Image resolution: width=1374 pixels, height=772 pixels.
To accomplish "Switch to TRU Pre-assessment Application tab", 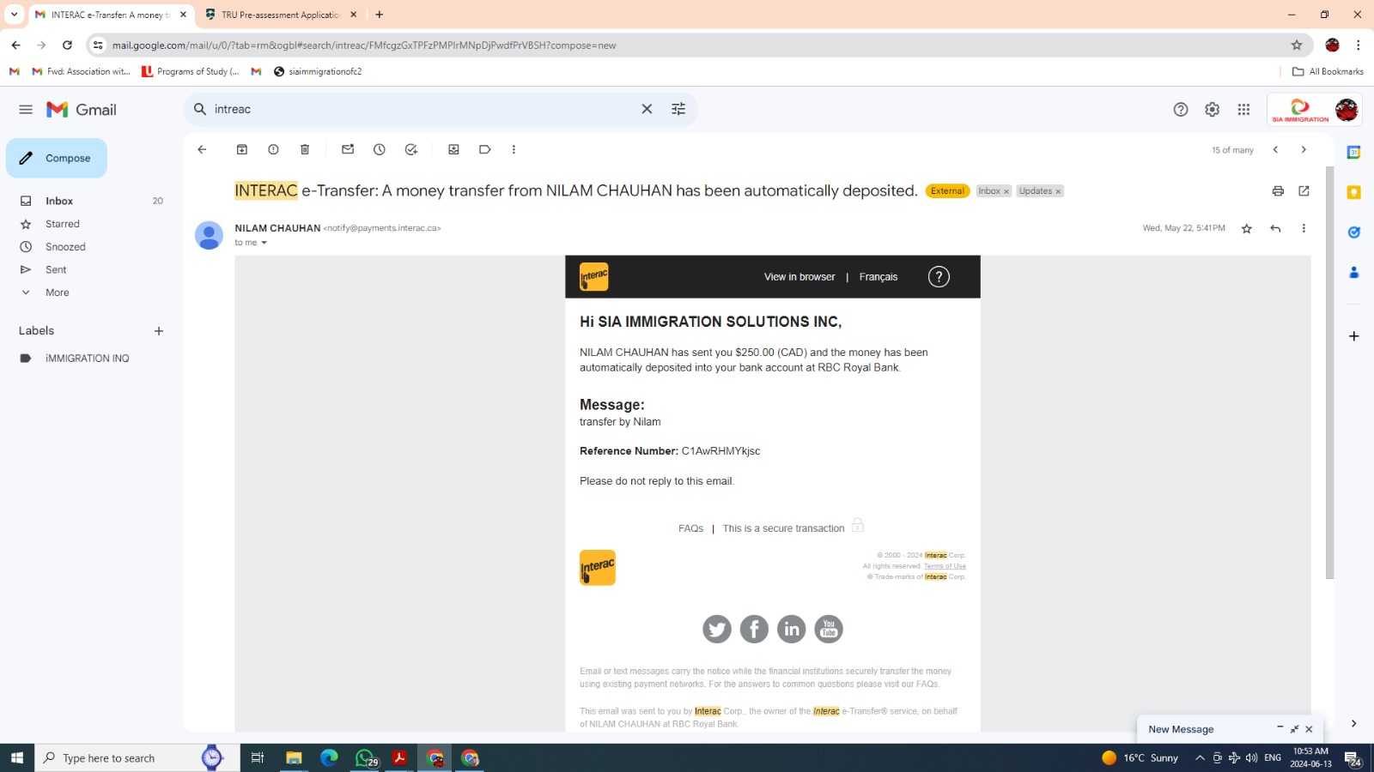I will (280, 15).
